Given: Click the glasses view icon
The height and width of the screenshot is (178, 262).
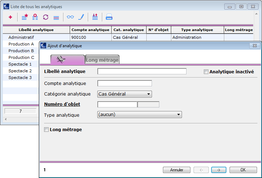Looking at the screenshot, I should (x=70, y=17).
